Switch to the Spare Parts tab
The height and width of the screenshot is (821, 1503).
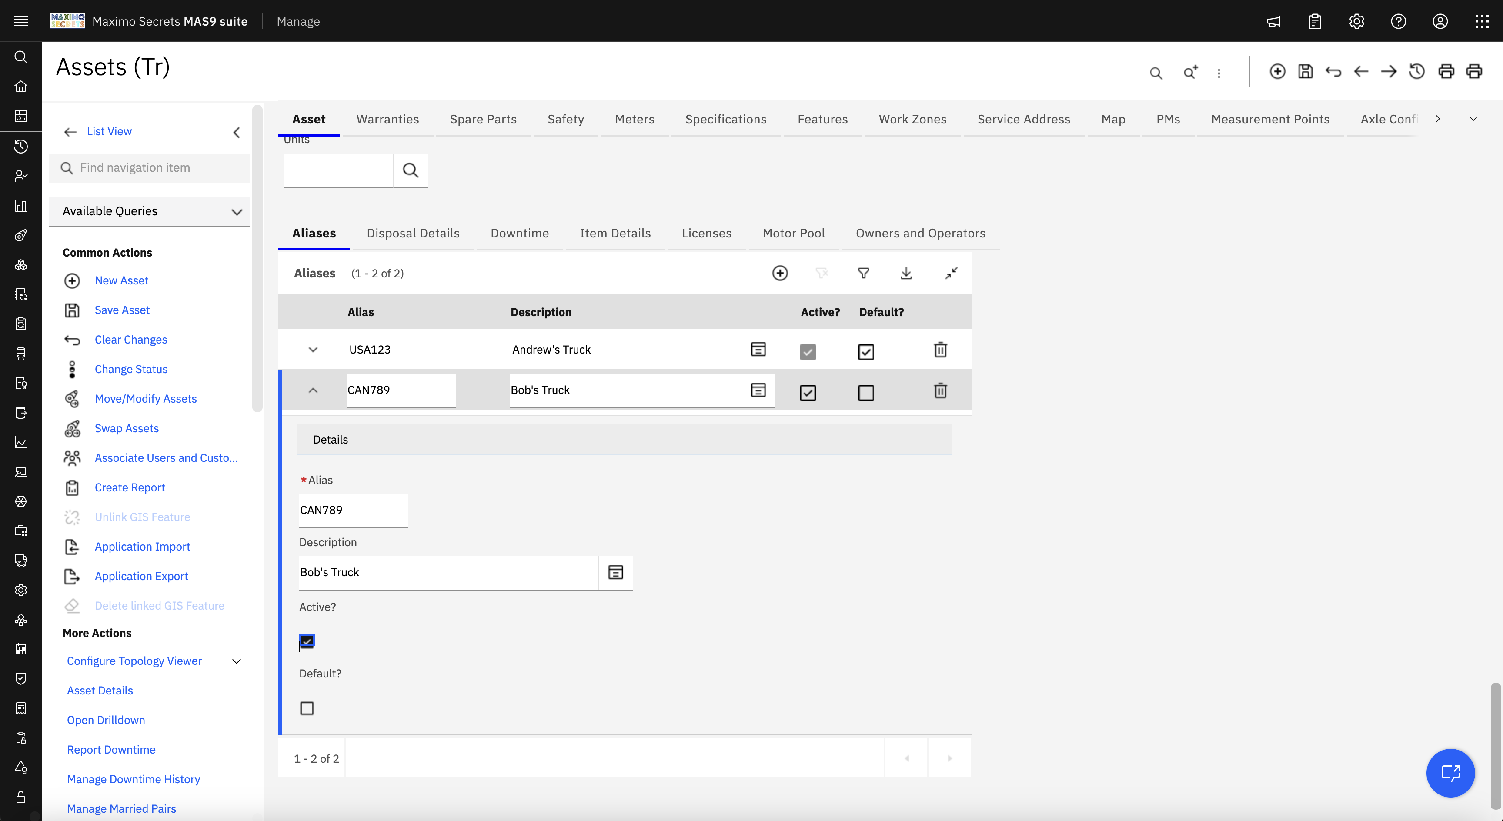[483, 119]
